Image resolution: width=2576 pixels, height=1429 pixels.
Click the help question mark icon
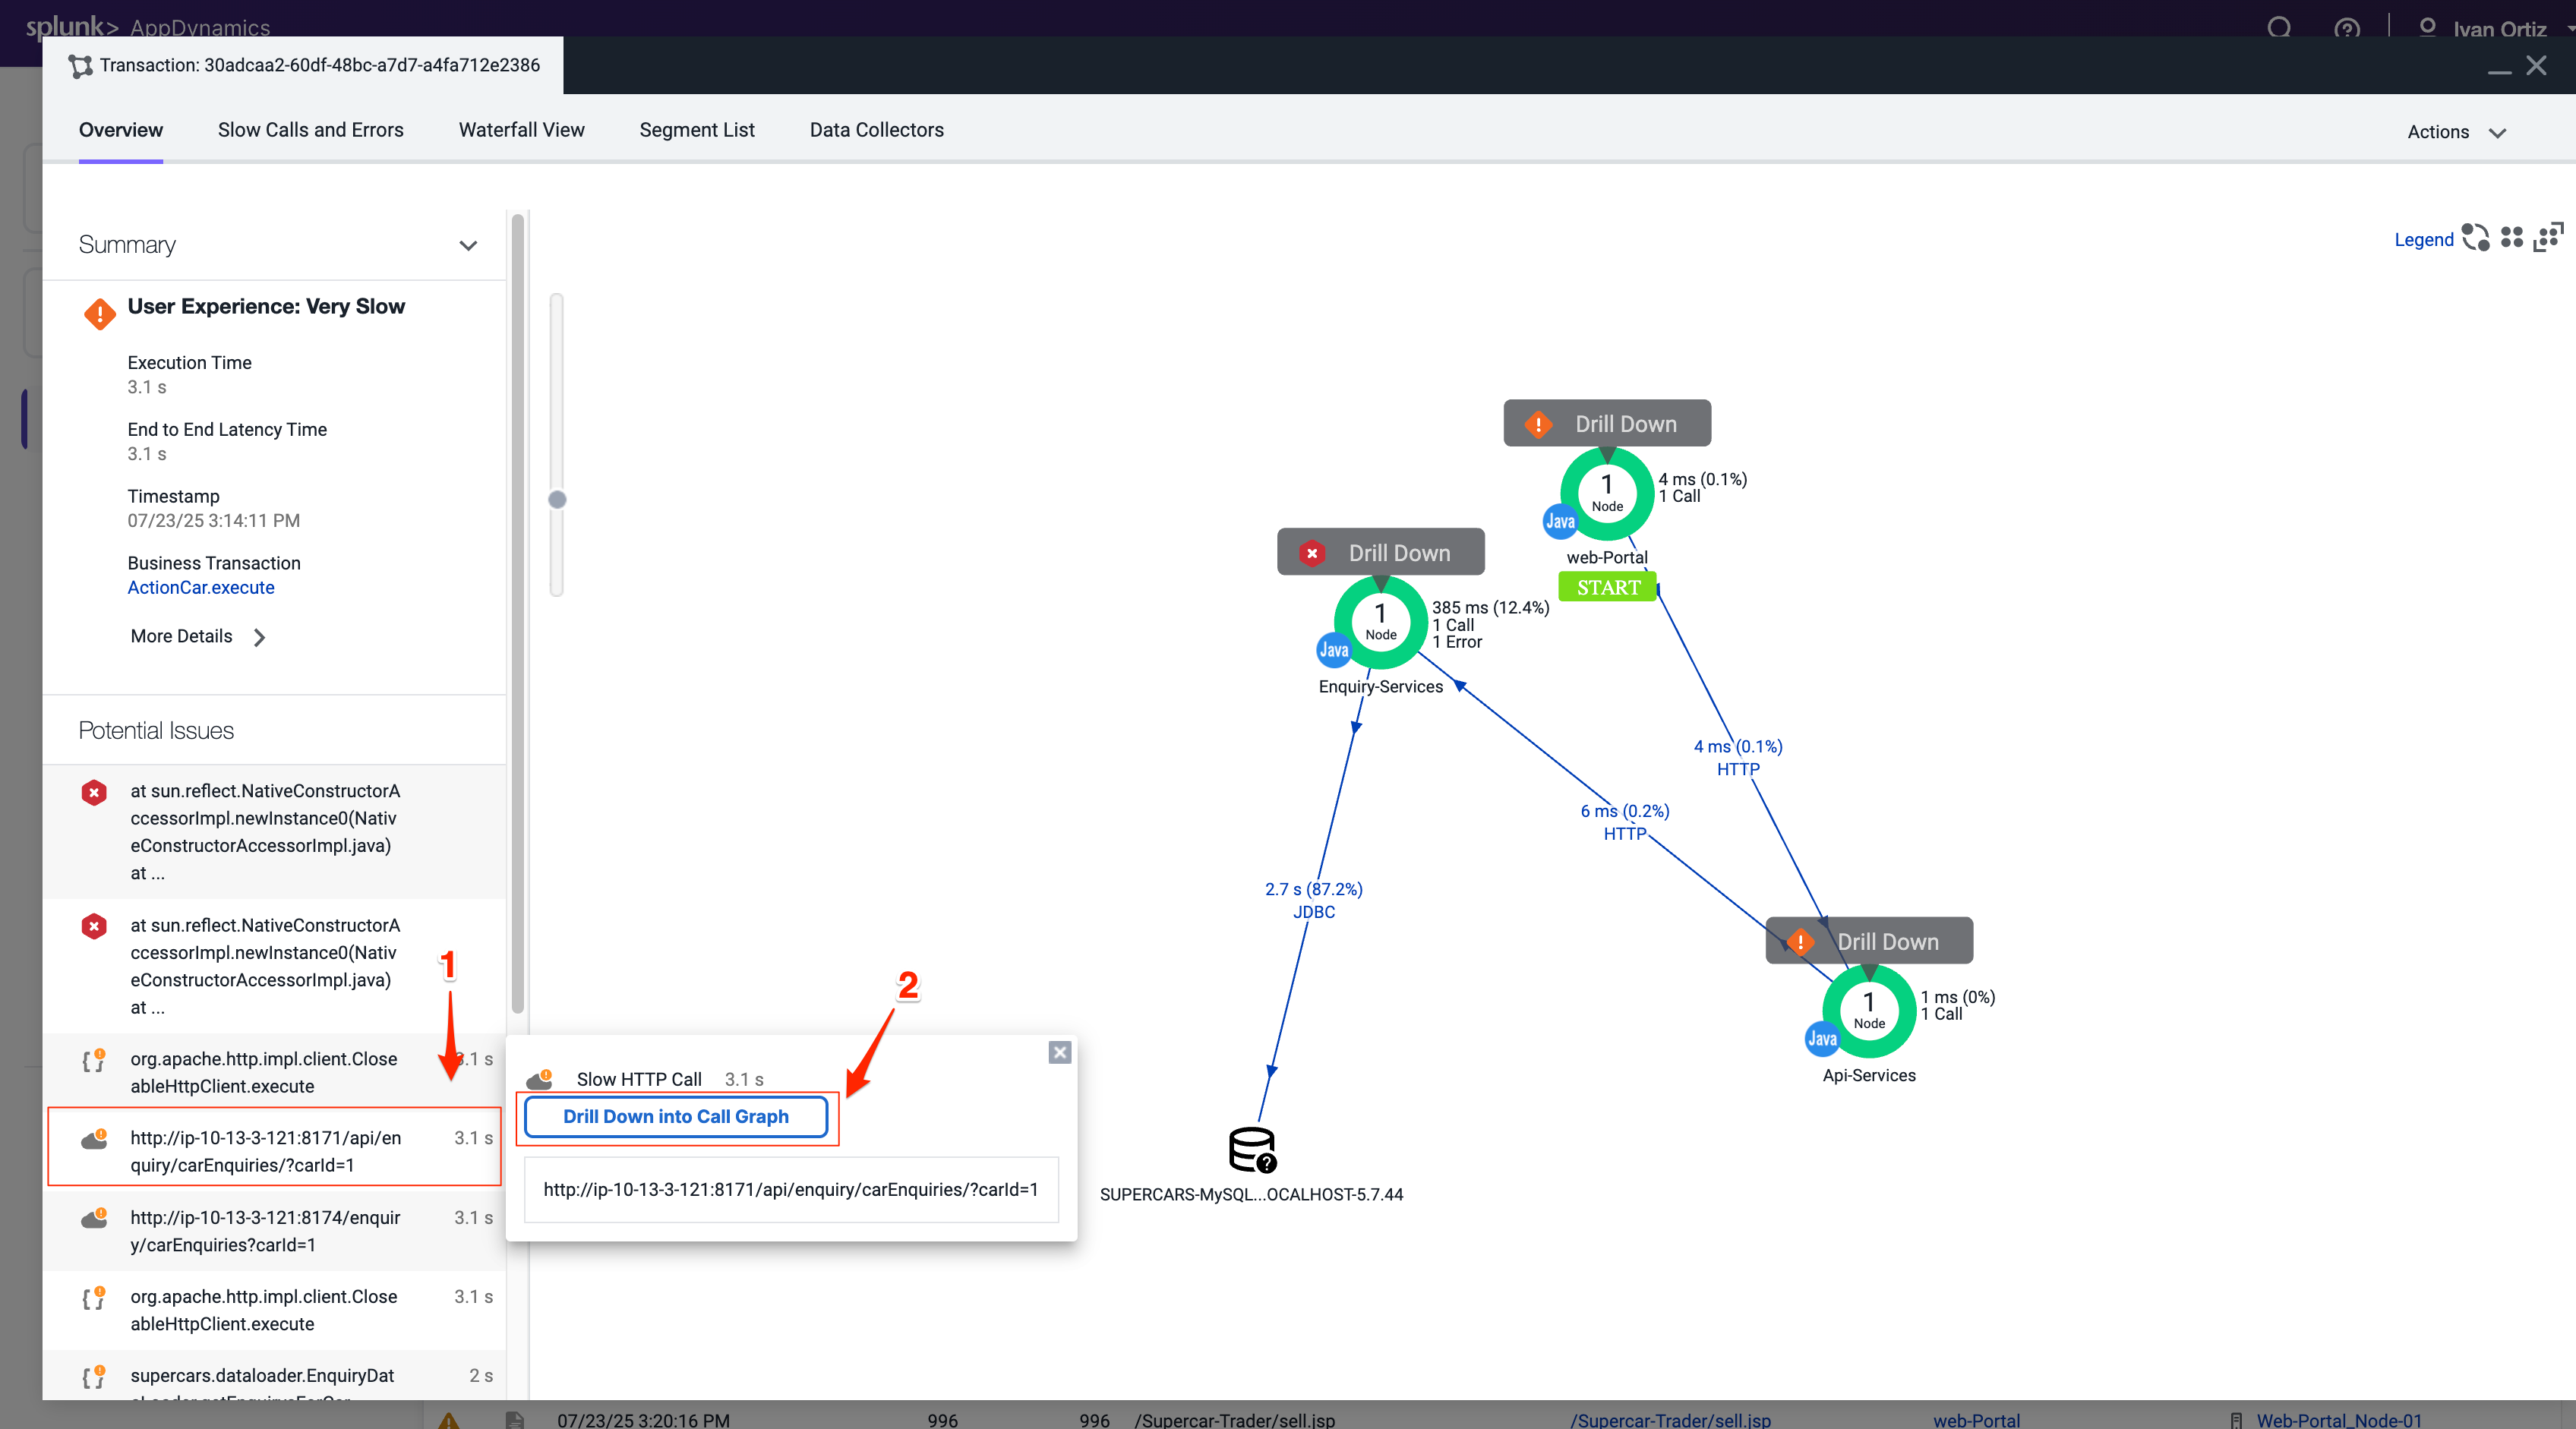(x=2346, y=28)
